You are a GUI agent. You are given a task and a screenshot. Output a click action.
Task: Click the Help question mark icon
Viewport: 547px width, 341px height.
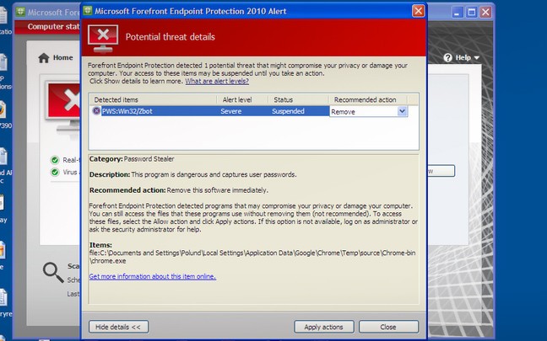pyautogui.click(x=448, y=58)
